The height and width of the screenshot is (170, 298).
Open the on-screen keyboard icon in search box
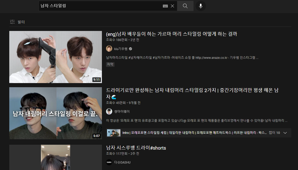[165, 6]
